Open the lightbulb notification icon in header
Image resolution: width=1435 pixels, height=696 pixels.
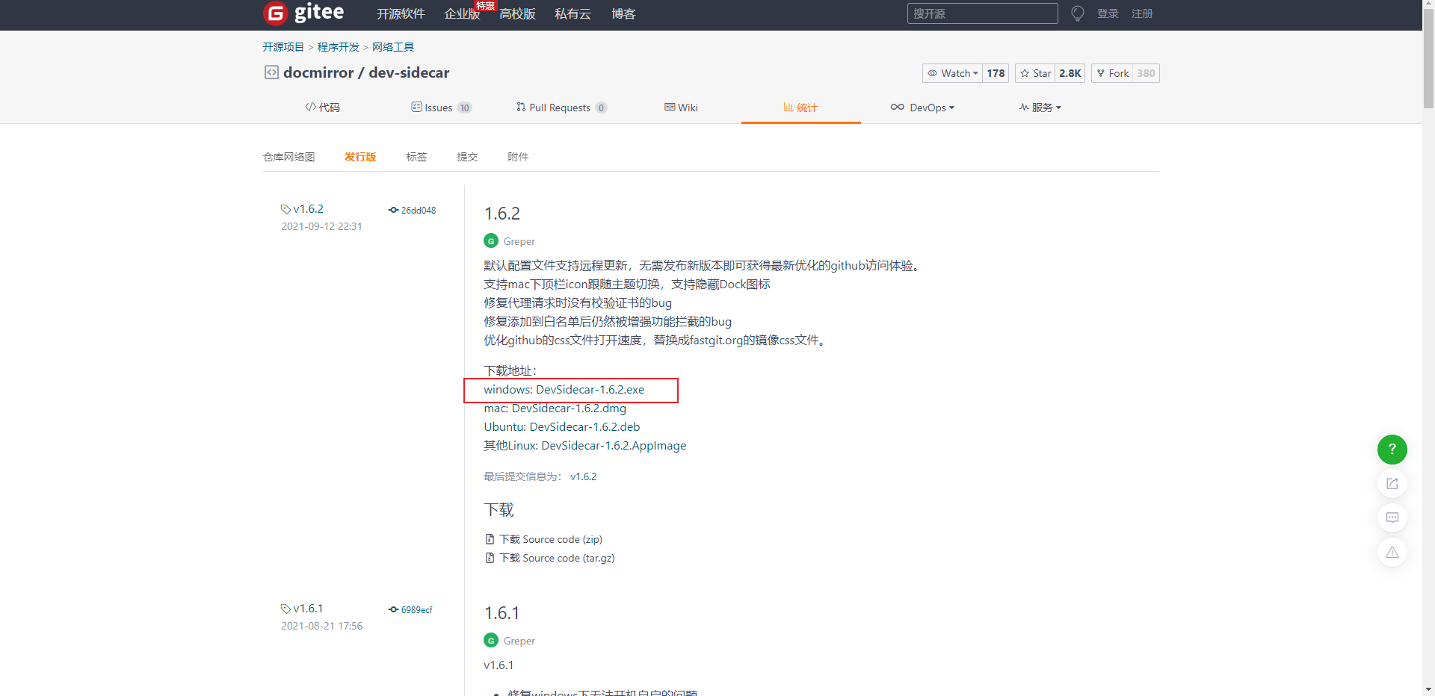(x=1077, y=13)
